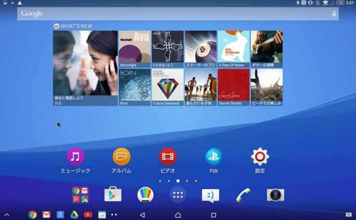The image size is (356, 220).
Task: Open the app drawer grid button
Action: point(178,195)
